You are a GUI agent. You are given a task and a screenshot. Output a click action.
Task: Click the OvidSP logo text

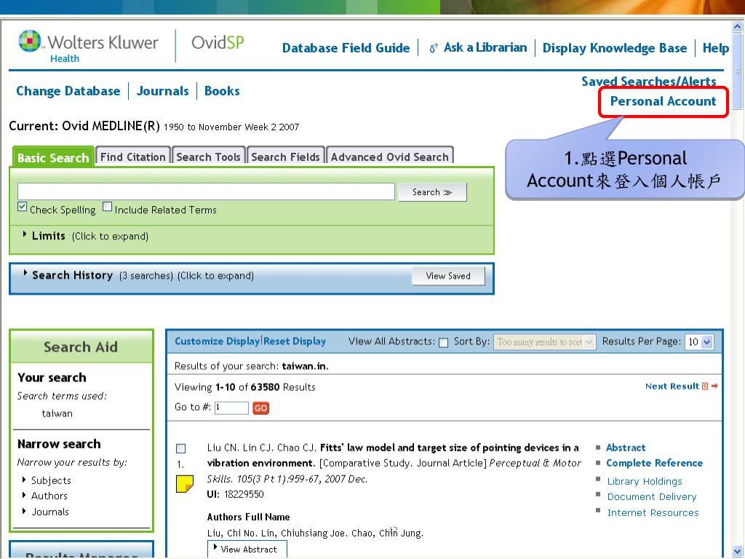pos(218,42)
